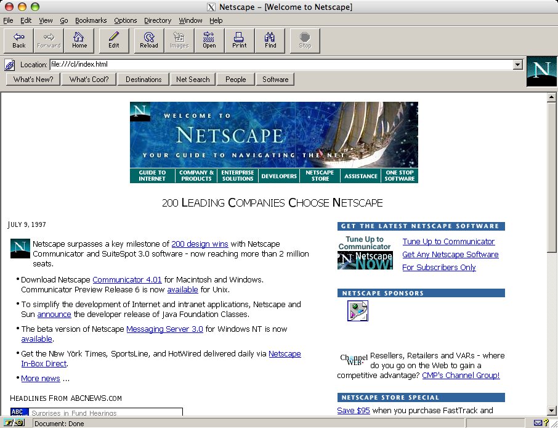The width and height of the screenshot is (558, 428).
Task: Click the Destinations button
Action: point(144,80)
